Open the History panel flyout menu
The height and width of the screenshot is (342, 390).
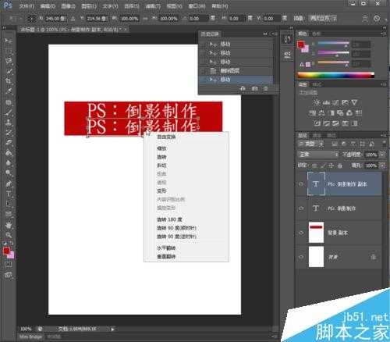[x=275, y=34]
